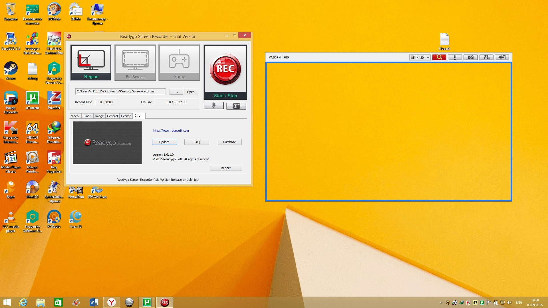Select the VLC media player desktop icon
The width and height of the screenshot is (548, 308).
tap(11, 221)
